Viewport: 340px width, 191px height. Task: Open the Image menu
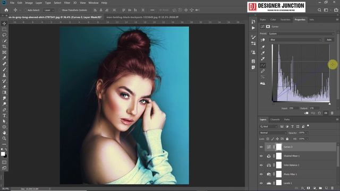tap(29, 3)
